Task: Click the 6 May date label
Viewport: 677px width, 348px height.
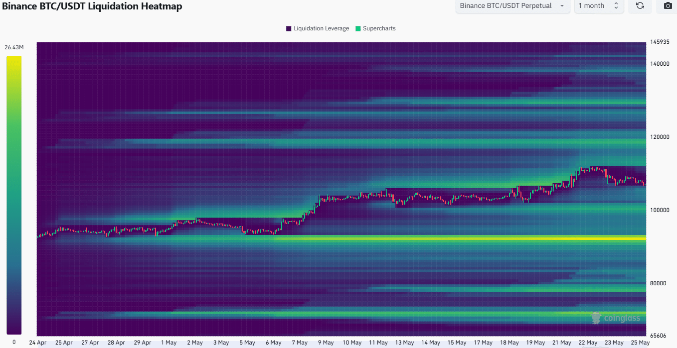Action: click(x=273, y=343)
